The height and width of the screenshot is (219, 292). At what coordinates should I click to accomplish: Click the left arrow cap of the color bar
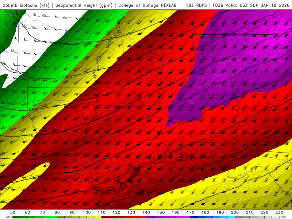coord(9,217)
